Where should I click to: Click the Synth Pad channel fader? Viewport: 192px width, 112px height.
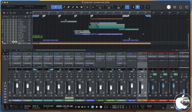[90, 89]
